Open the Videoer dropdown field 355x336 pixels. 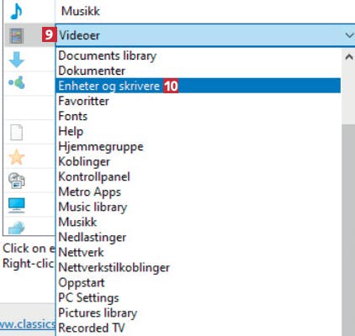click(205, 35)
